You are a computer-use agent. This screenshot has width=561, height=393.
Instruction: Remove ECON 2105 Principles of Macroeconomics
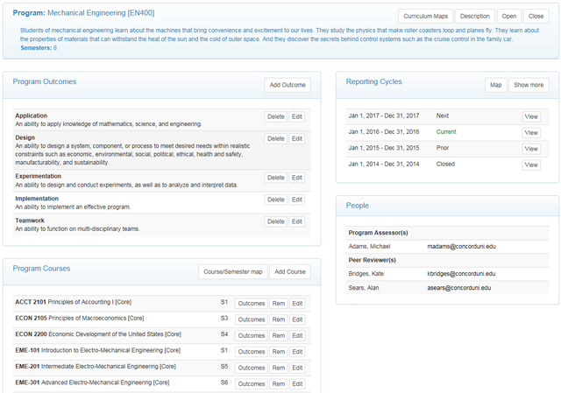click(x=279, y=319)
